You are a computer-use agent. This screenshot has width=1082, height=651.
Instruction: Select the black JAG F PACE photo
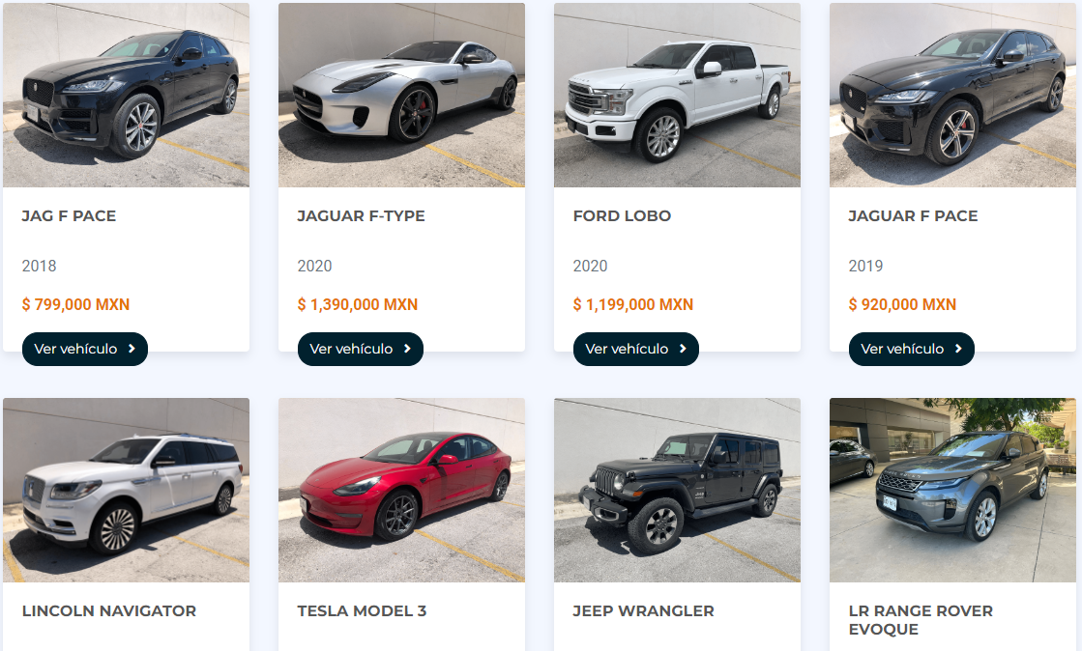(x=127, y=96)
